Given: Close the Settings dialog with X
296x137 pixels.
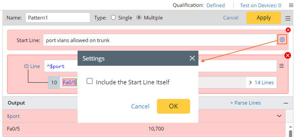Looking at the screenshot, I should tap(192, 58).
